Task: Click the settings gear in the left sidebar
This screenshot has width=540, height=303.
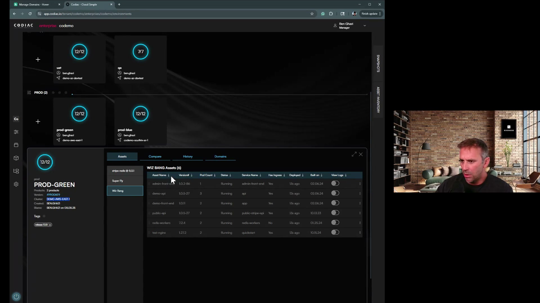Action: pos(16,184)
